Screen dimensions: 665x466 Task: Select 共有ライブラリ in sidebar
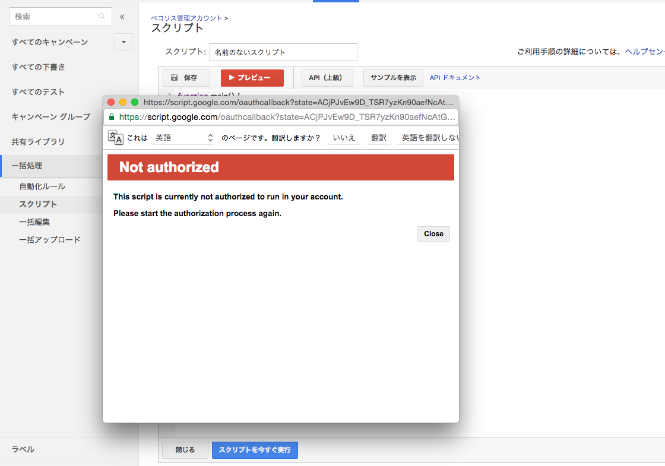coord(38,142)
